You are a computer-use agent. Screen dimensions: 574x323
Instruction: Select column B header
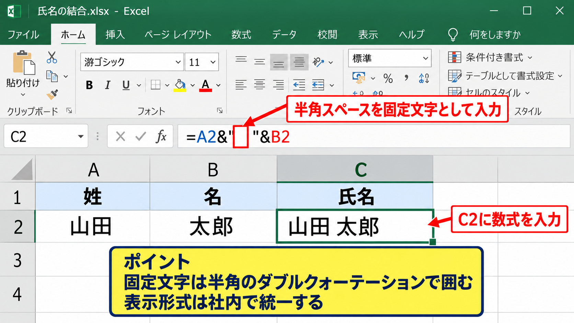tap(213, 169)
